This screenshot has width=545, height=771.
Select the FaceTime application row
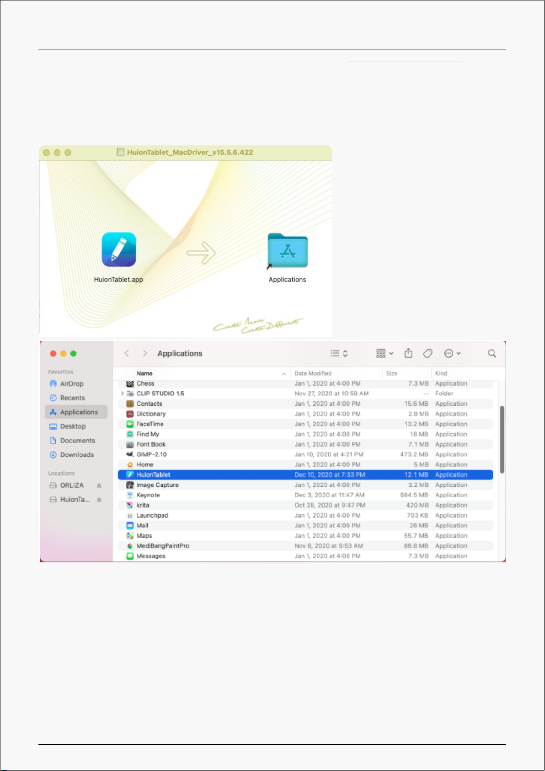click(305, 424)
